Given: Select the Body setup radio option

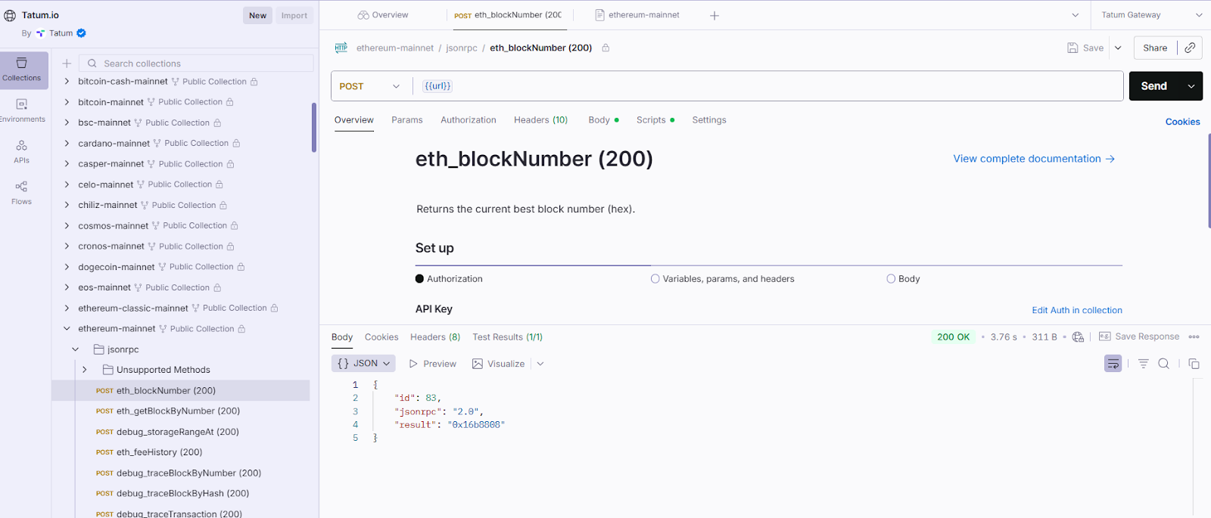Looking at the screenshot, I should (891, 279).
